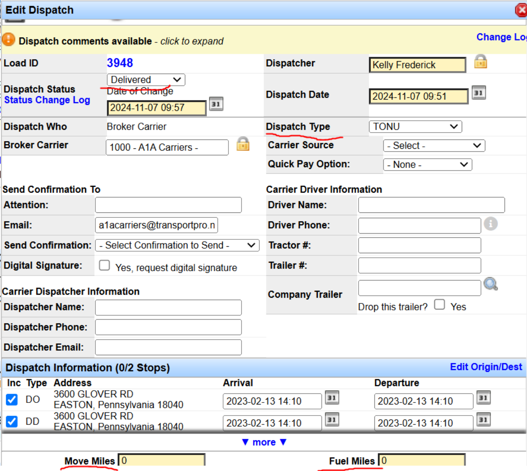The image size is (527, 471).
Task: Click the DD stop Arrival date field
Action: point(272,423)
